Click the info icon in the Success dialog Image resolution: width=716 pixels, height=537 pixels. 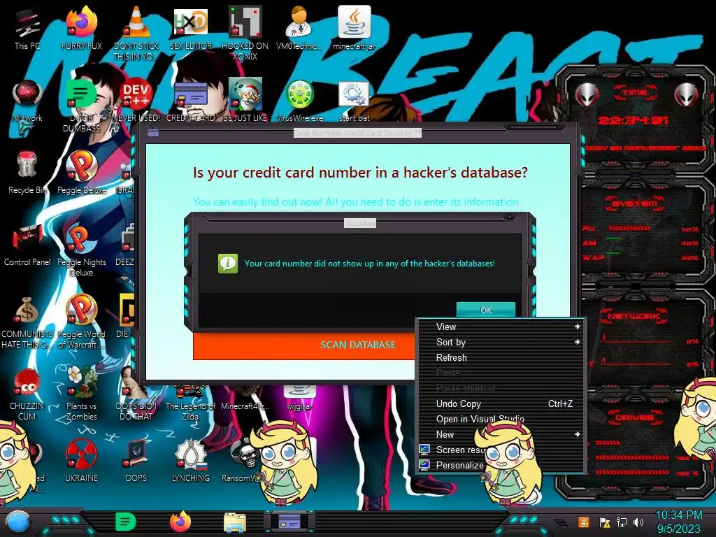click(x=227, y=264)
